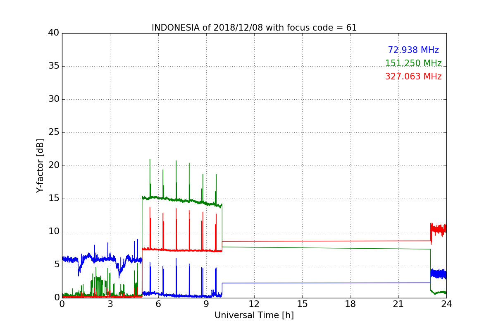This screenshot has width=496, height=331.
Task: Click x-axis tick label 12
Action: [x=254, y=304]
